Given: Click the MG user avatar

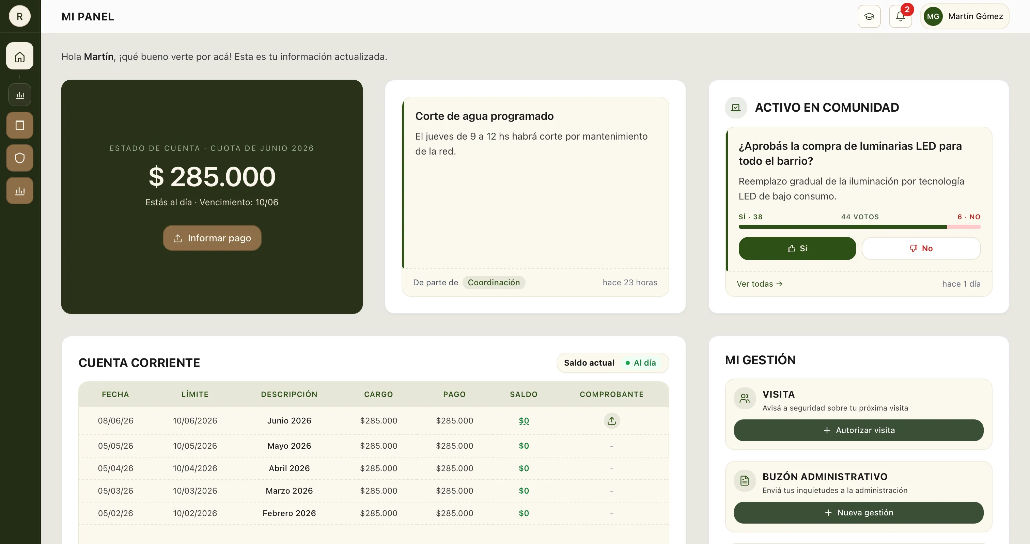Looking at the screenshot, I should pos(933,16).
